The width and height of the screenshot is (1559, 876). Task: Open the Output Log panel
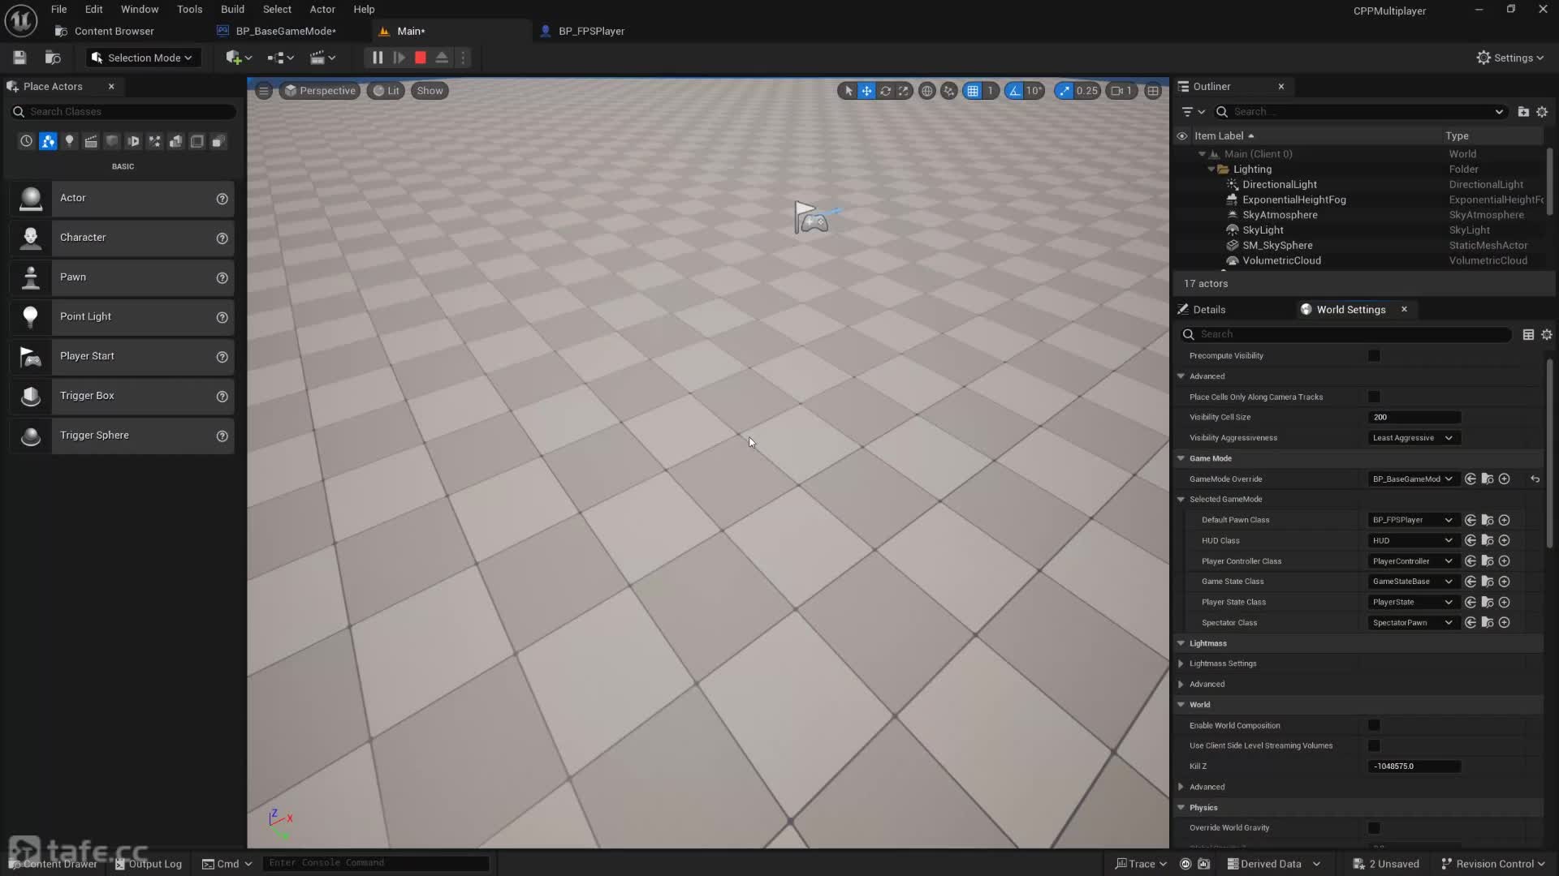click(149, 864)
